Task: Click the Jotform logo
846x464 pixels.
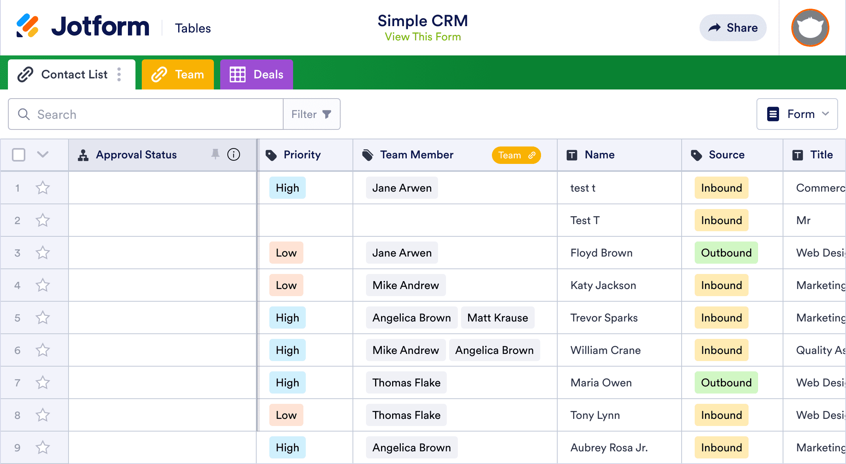Action: click(x=83, y=27)
